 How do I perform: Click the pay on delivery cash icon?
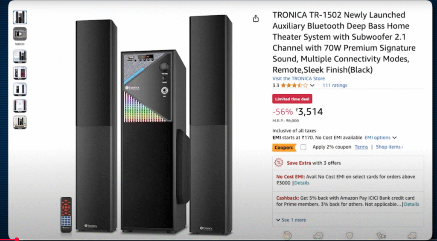(381, 235)
